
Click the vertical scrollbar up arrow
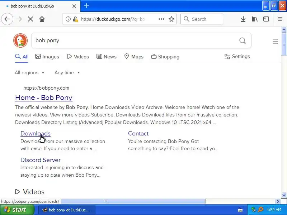284,29
